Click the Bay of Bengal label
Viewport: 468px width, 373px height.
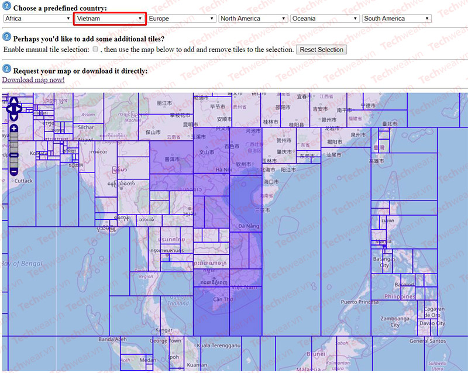pyautogui.click(x=22, y=264)
